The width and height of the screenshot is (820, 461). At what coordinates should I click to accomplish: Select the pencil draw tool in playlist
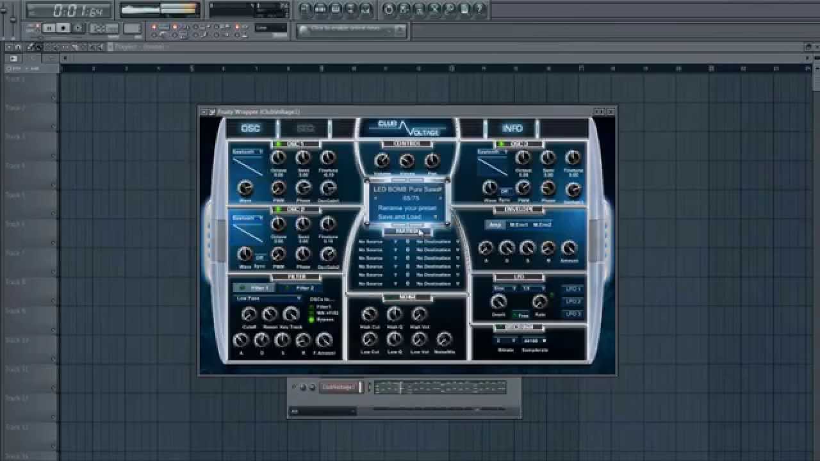tap(29, 47)
